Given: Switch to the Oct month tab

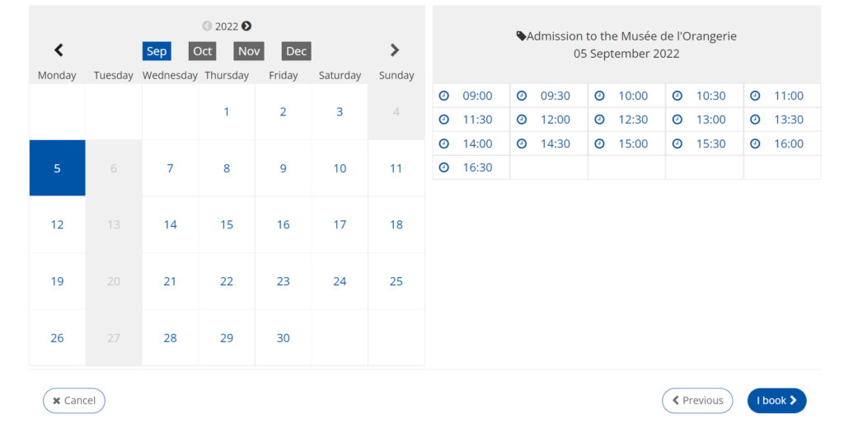Looking at the screenshot, I should tap(203, 51).
